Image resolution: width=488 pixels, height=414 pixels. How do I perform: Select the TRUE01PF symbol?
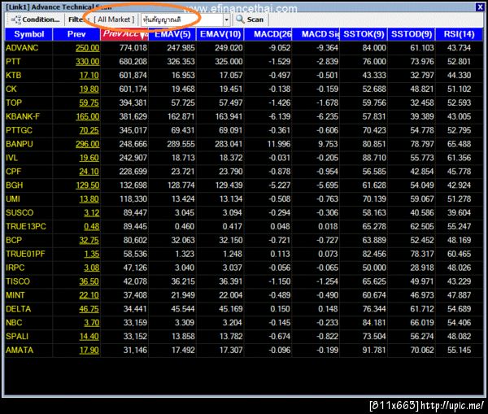point(25,254)
